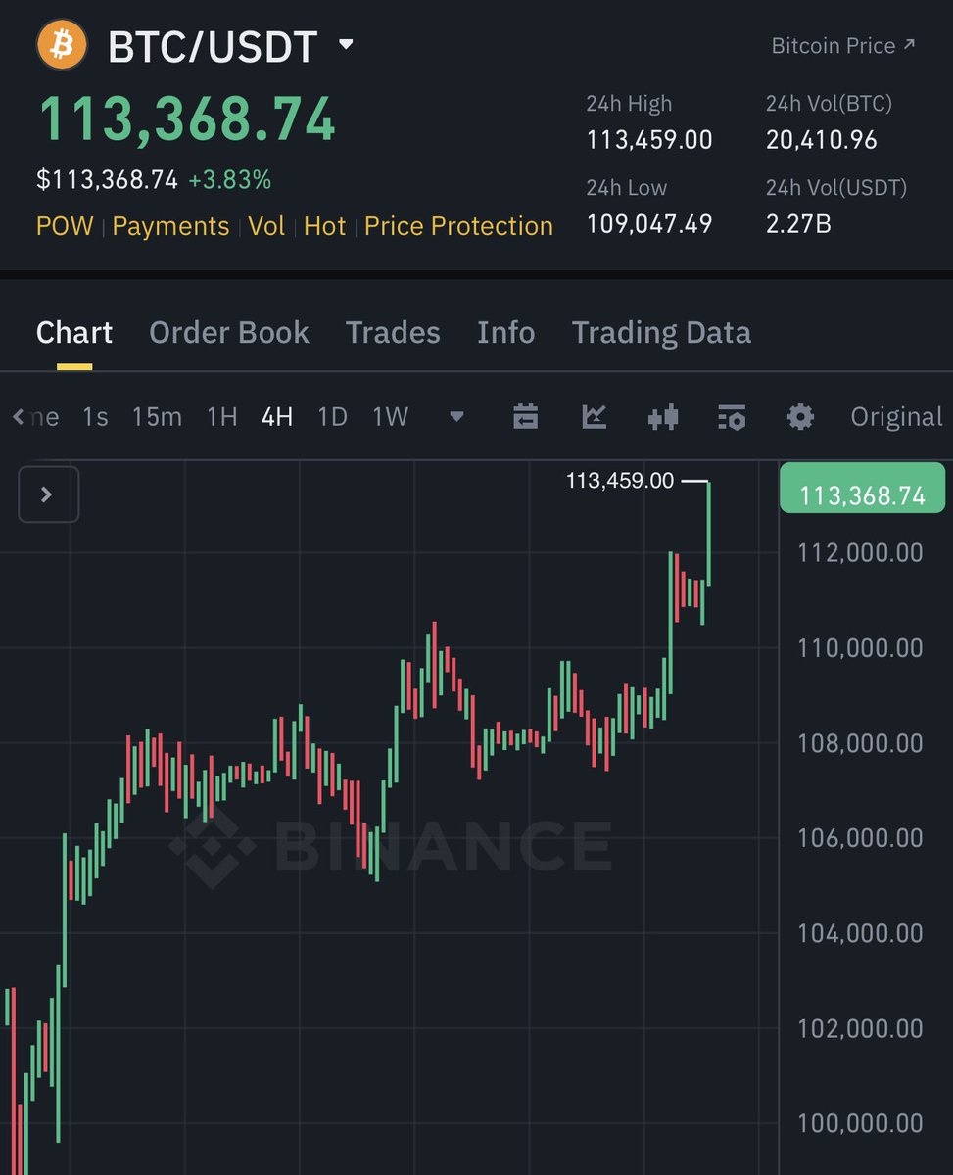Click the 24h Low value 109,047.49
The height and width of the screenshot is (1175, 953).
[x=649, y=224]
